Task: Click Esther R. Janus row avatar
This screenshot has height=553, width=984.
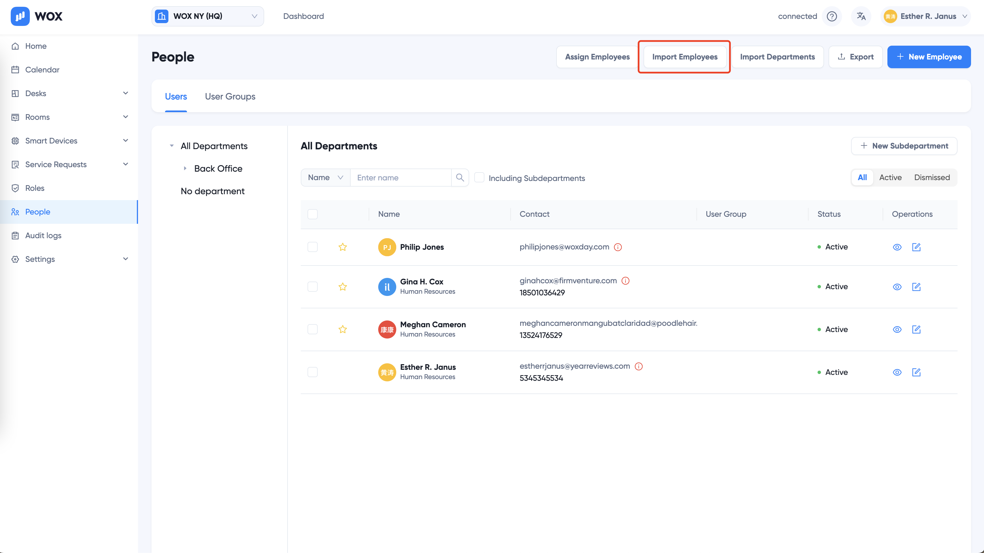Action: click(387, 372)
